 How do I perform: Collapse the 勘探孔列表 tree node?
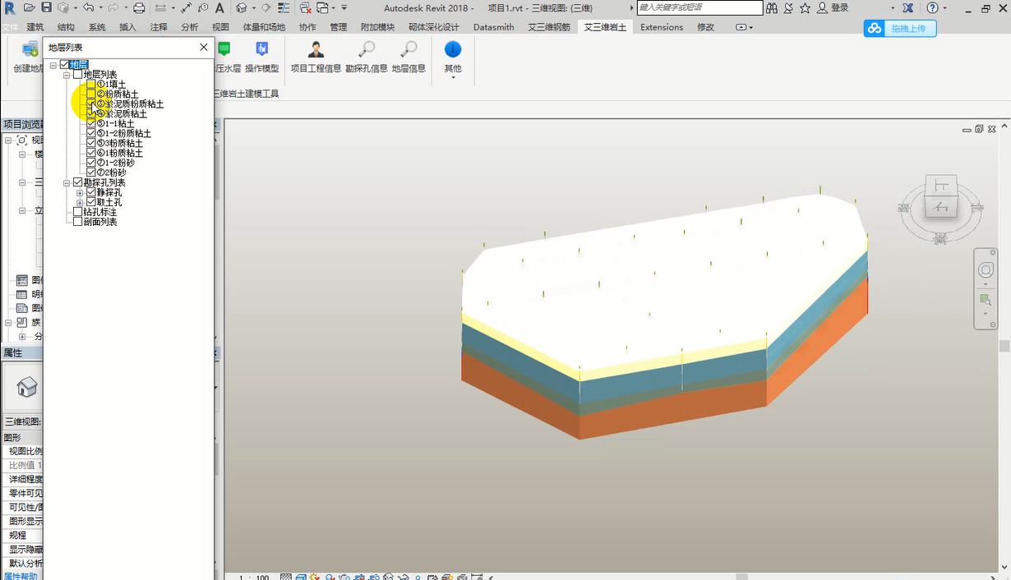tap(67, 182)
